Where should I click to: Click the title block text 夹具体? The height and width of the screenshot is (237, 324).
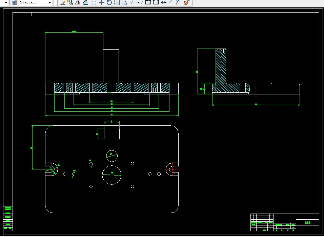(307, 223)
